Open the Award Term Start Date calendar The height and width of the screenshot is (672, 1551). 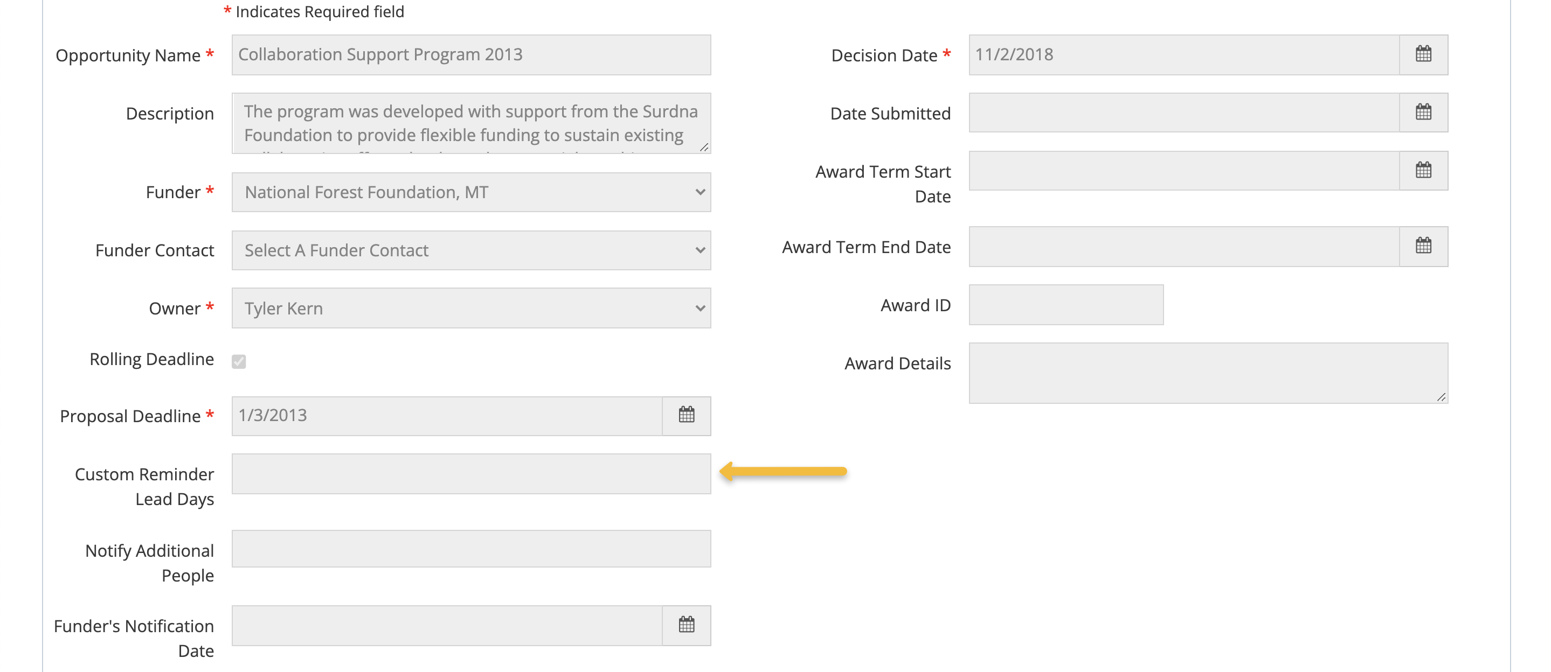point(1423,170)
